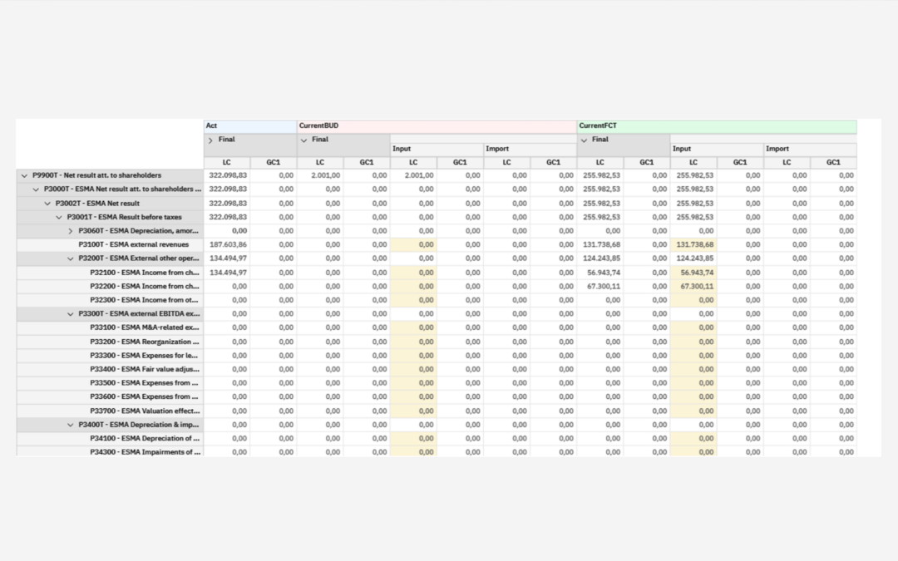Expand P3060T ESMA Depreciation row
Screen dimensions: 898x561
pos(71,231)
